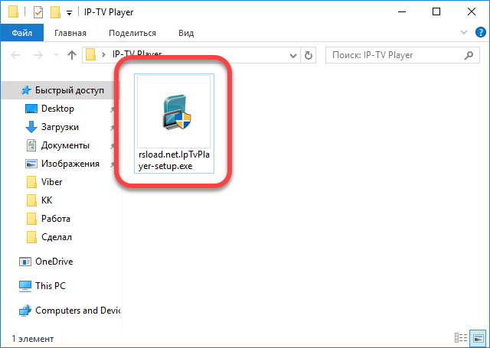Expand the address bar history dropdown
Viewport: 490px width, 348px height.
pyautogui.click(x=292, y=56)
